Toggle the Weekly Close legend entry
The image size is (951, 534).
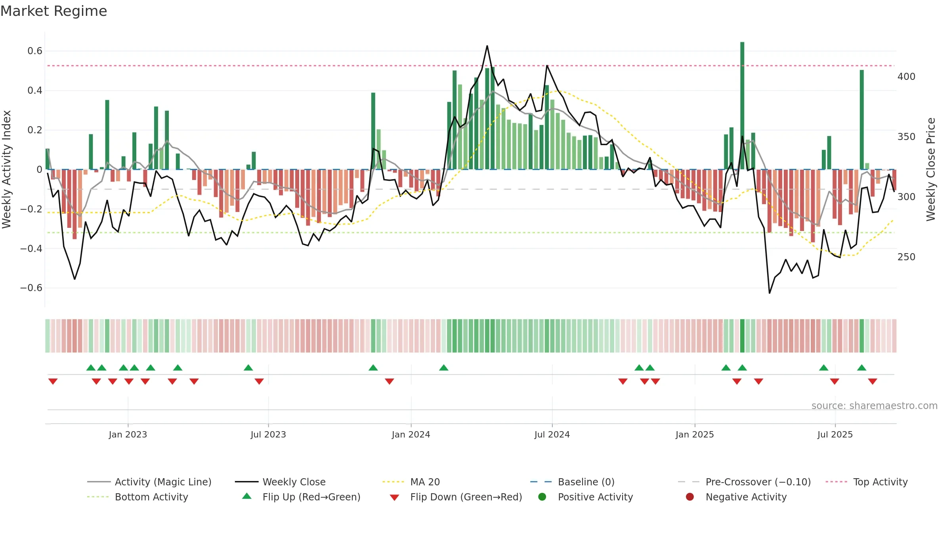[x=280, y=482]
